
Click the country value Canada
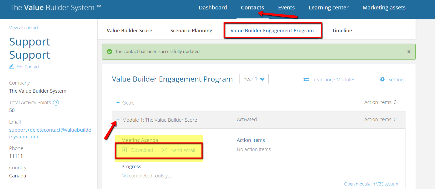click(18, 176)
